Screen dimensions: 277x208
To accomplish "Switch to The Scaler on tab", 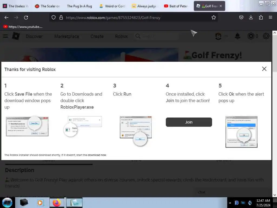I will (x=47, y=6).
